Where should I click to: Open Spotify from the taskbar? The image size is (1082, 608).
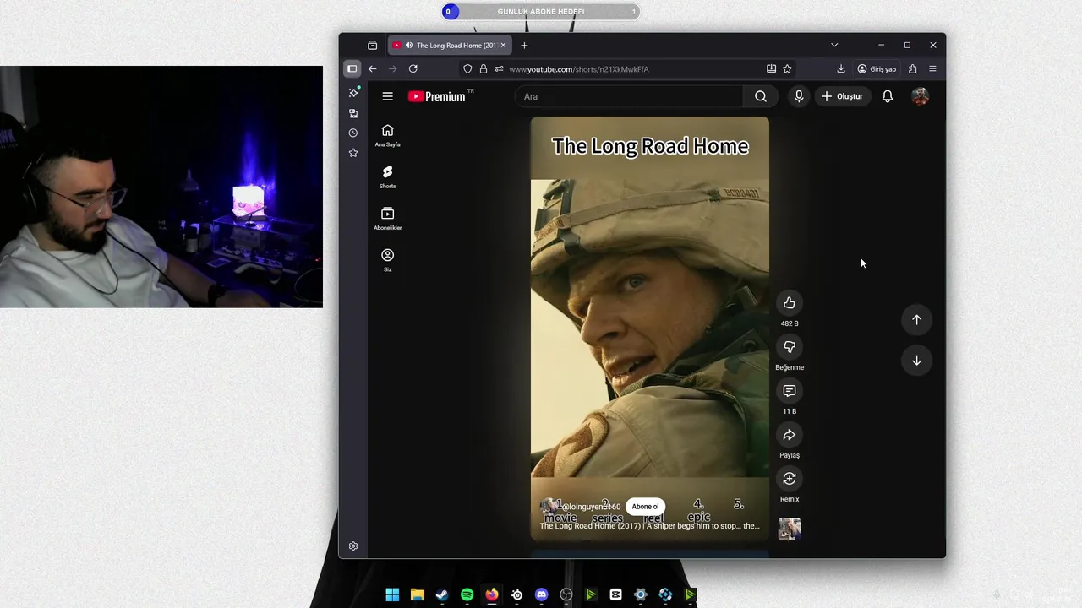tap(467, 594)
